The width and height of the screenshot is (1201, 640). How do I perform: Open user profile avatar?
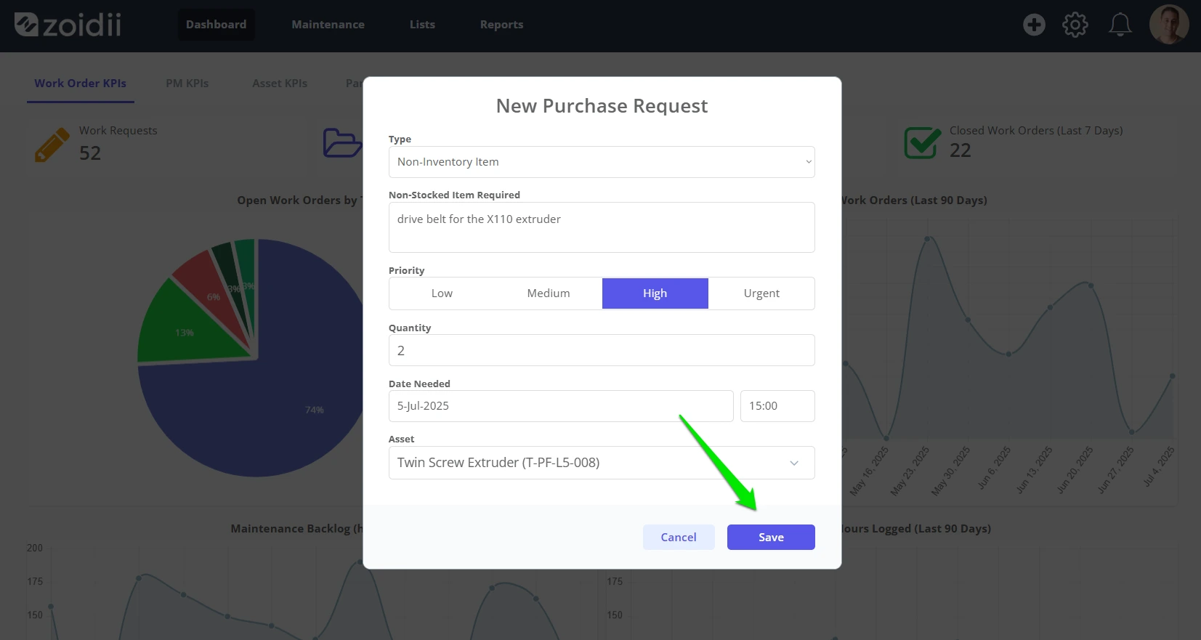click(1169, 25)
